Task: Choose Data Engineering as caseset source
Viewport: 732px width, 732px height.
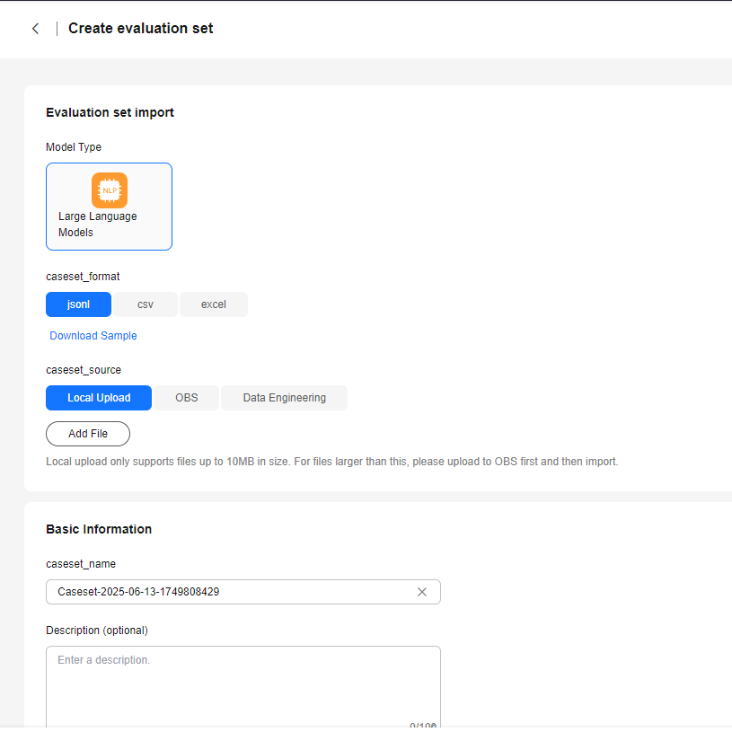Action: click(x=284, y=398)
